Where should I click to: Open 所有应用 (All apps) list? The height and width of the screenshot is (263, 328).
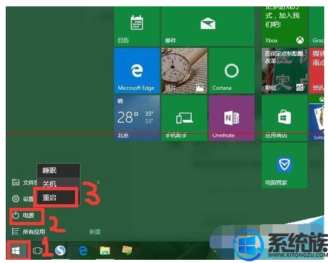pyautogui.click(x=29, y=231)
